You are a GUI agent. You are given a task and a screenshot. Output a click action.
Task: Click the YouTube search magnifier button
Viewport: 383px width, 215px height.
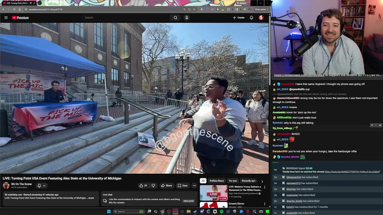pos(175,18)
